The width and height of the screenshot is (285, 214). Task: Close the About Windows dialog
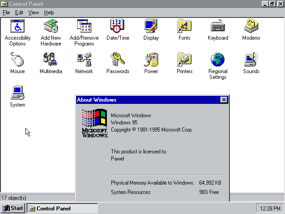point(224,100)
